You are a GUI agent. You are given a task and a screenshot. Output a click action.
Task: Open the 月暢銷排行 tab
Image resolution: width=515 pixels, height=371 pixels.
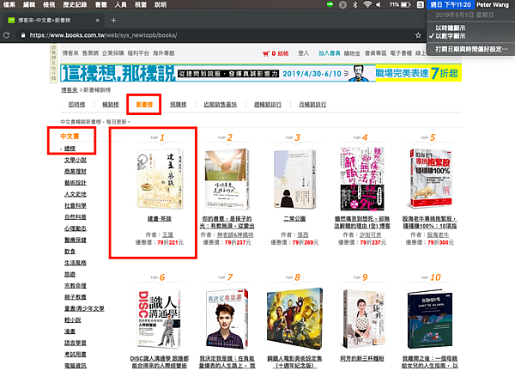pyautogui.click(x=312, y=105)
